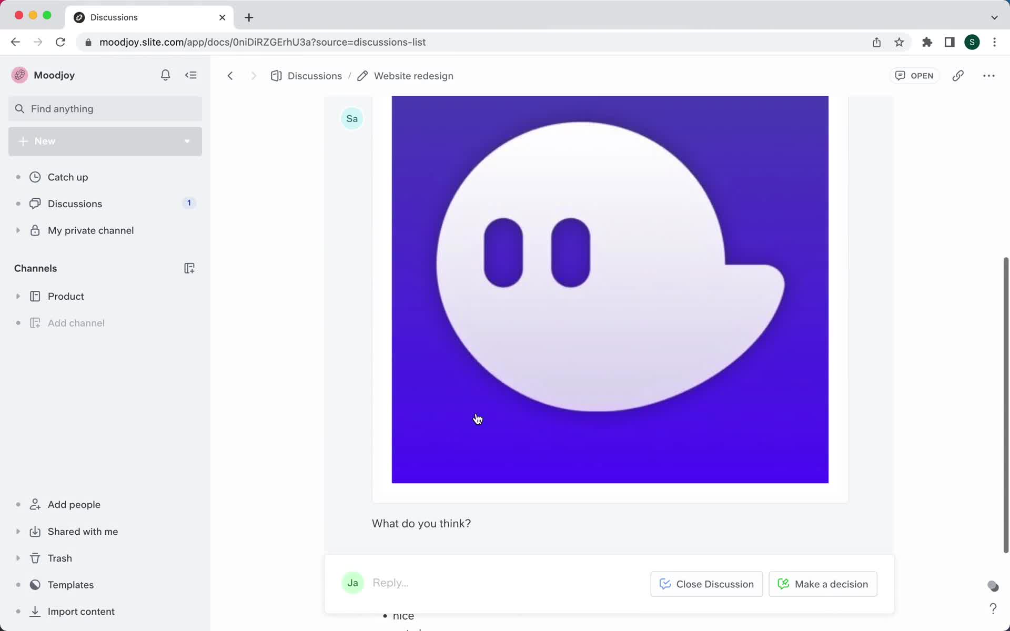Expand Shared with me
1010x631 pixels.
pos(18,532)
